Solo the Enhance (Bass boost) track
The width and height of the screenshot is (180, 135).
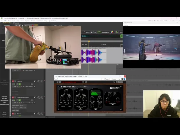[x=15, y=98]
